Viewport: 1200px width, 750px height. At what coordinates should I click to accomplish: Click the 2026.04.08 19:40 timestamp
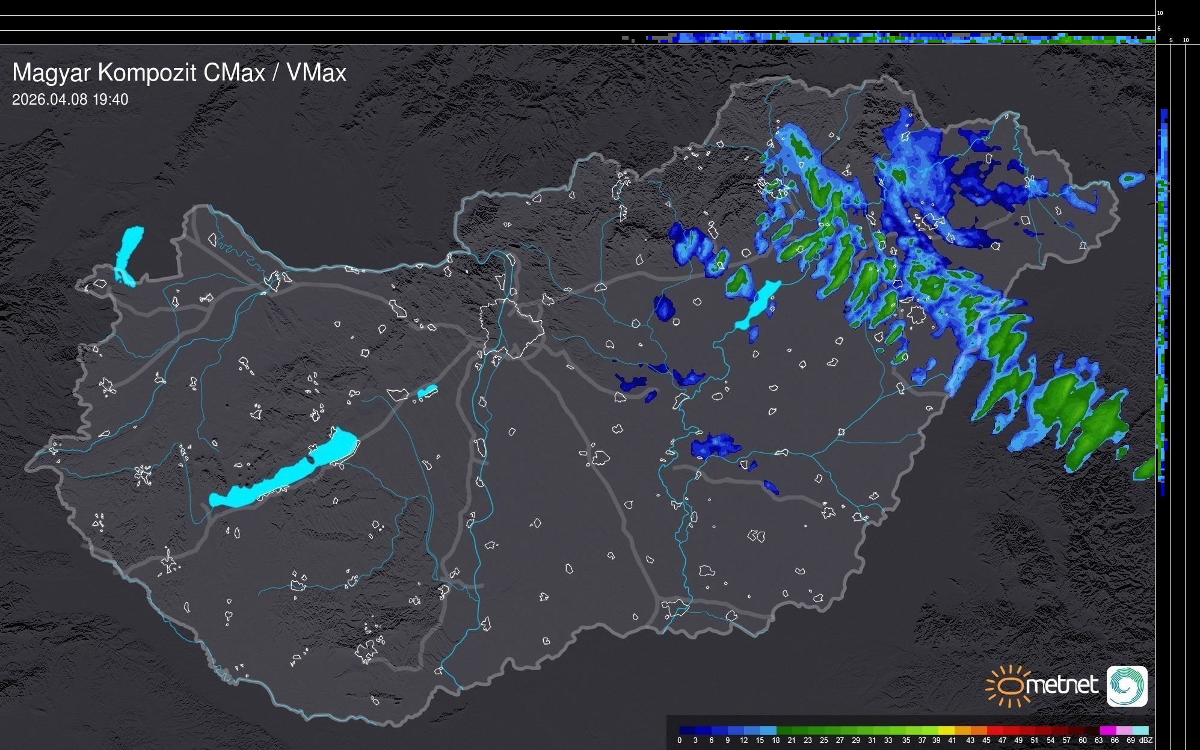pos(70,100)
